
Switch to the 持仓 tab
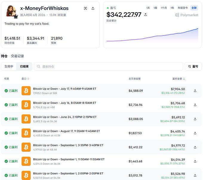point(4,56)
